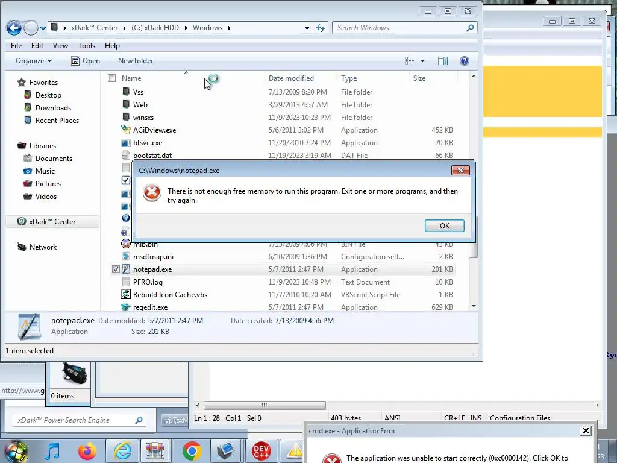Close the notepad.exe error dialog
This screenshot has height=463, width=617.
pyautogui.click(x=460, y=170)
